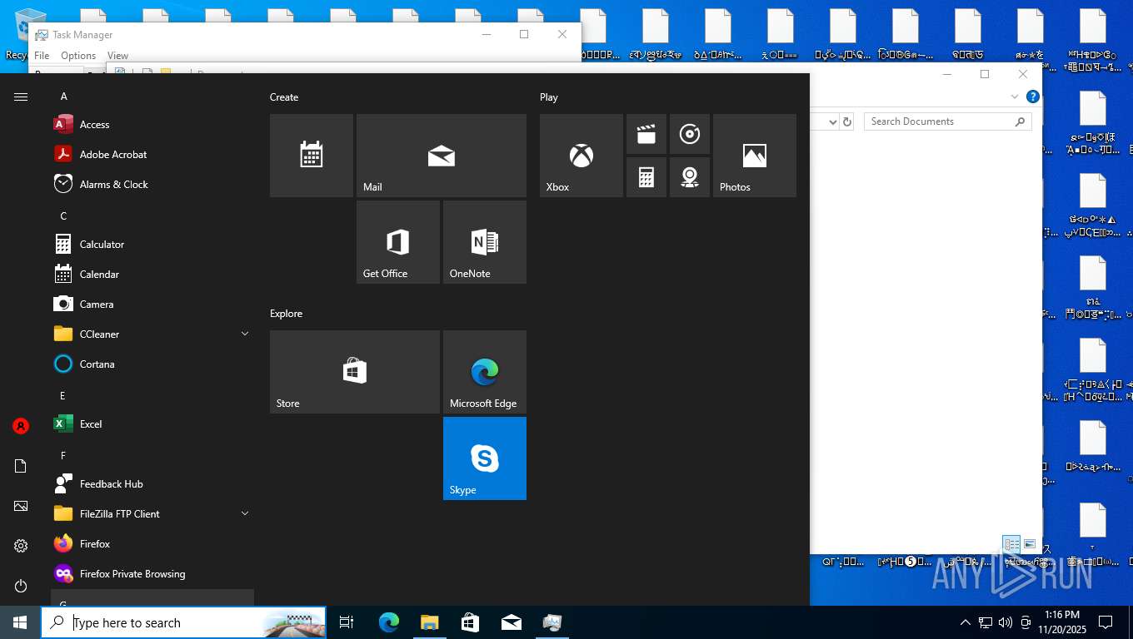
Task: Open the Get Office tile
Action: (398, 242)
